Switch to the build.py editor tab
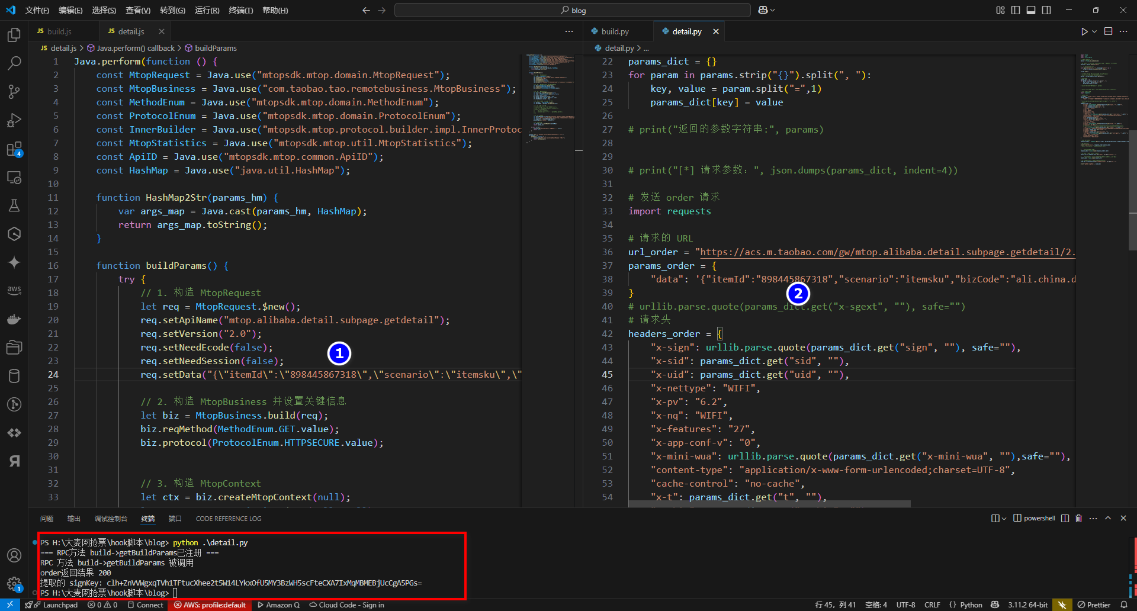The width and height of the screenshot is (1137, 611). (615, 31)
